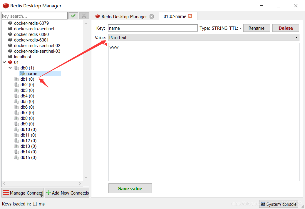Viewport: 305px width, 209px height.
Task: Switch to Redis Desktop Manager tab
Action: point(125,16)
